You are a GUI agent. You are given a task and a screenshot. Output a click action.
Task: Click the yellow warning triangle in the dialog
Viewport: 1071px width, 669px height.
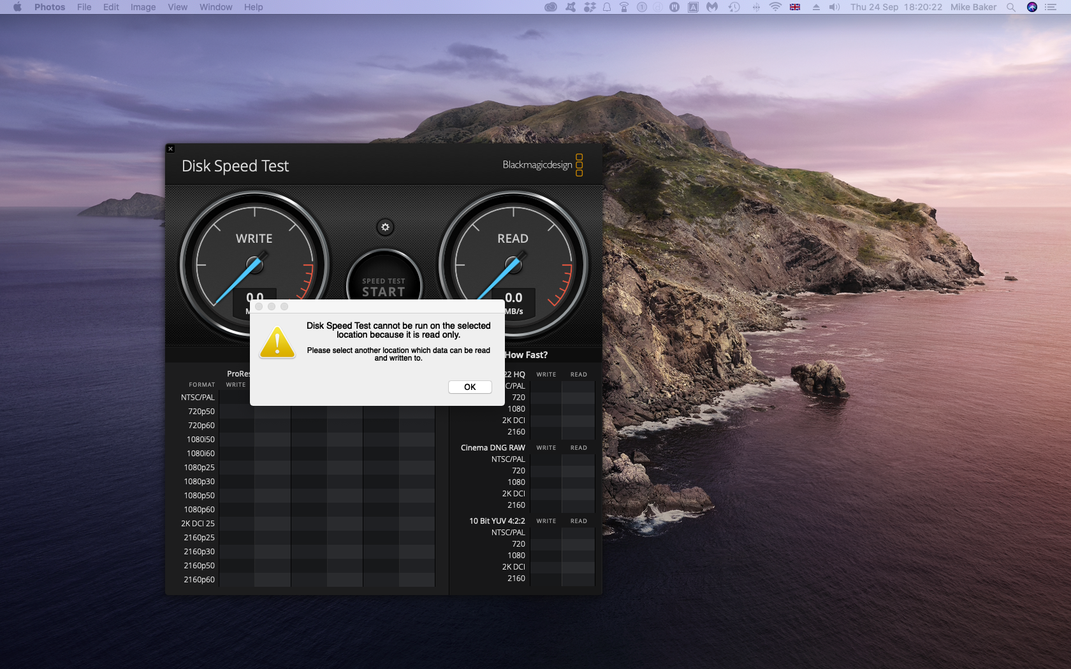point(277,343)
